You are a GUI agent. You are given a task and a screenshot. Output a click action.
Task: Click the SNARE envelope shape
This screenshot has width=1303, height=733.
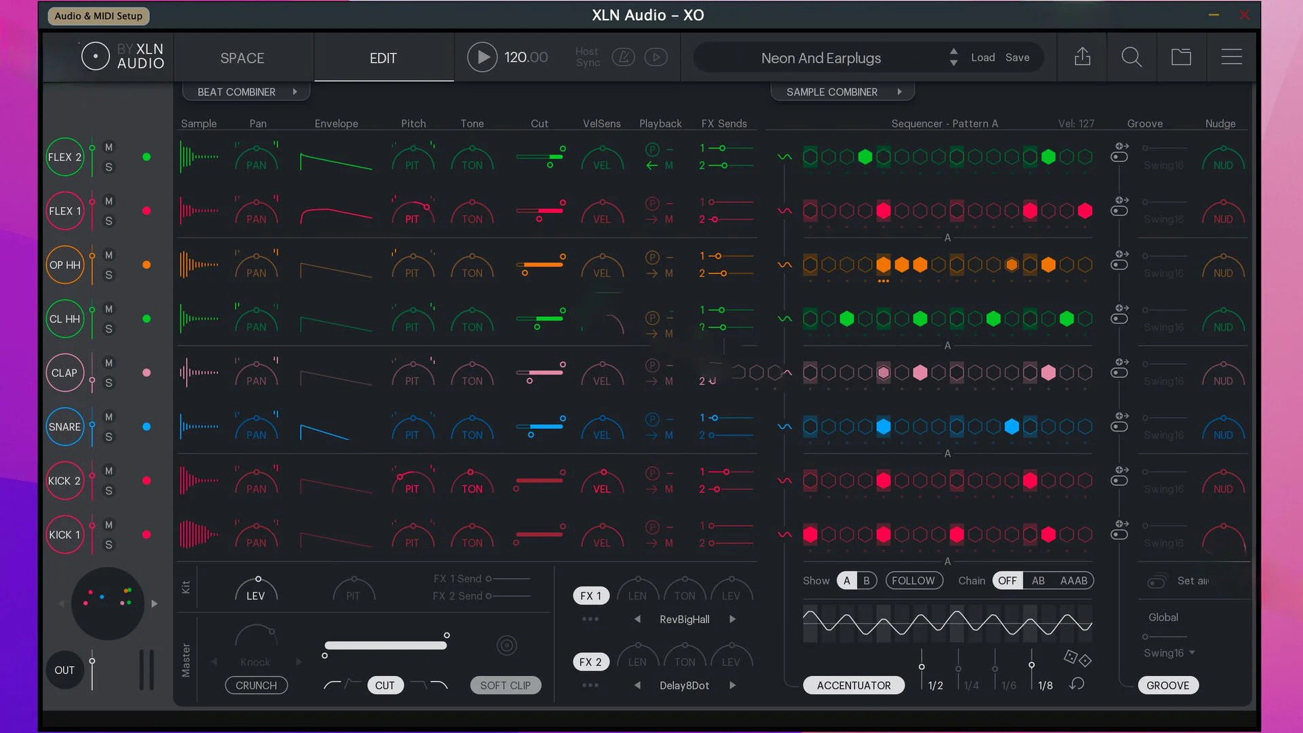(326, 432)
